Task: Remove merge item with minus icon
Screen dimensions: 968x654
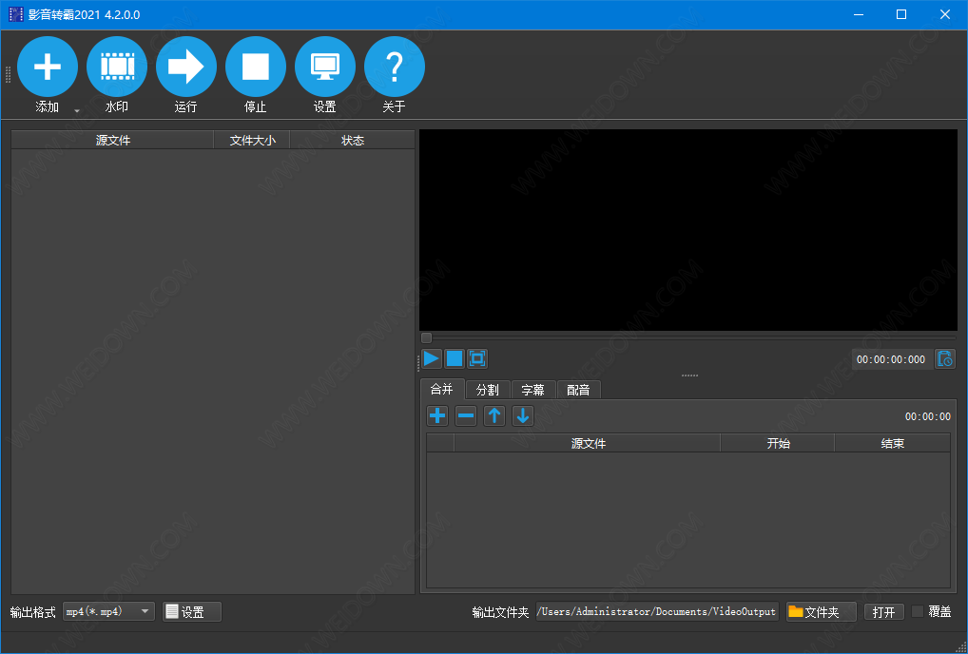Action: (466, 415)
